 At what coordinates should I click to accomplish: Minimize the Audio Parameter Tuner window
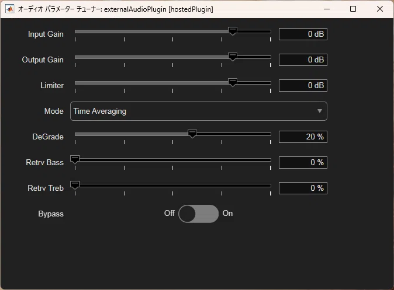tap(327, 9)
